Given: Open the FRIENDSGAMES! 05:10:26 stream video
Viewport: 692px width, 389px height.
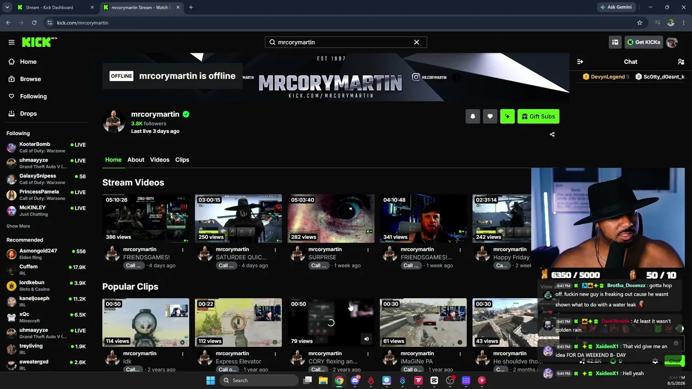Looking at the screenshot, I should point(146,218).
